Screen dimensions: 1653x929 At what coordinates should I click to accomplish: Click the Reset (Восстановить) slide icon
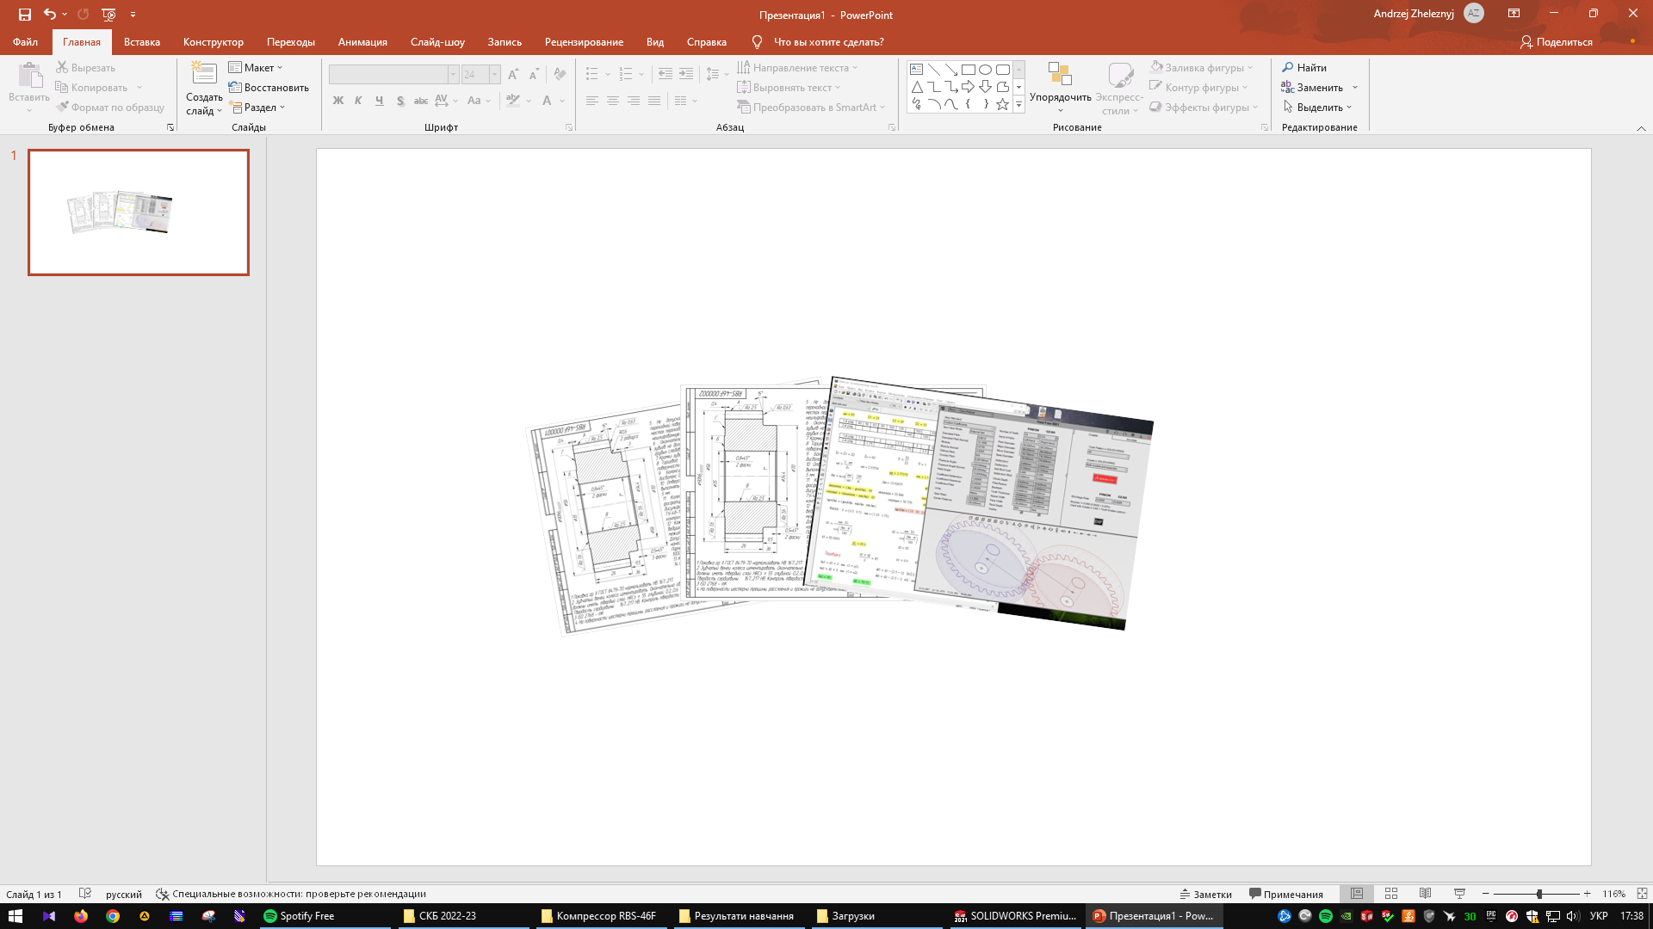235,87
